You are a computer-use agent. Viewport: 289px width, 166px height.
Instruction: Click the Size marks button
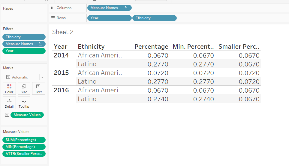[x=24, y=88]
